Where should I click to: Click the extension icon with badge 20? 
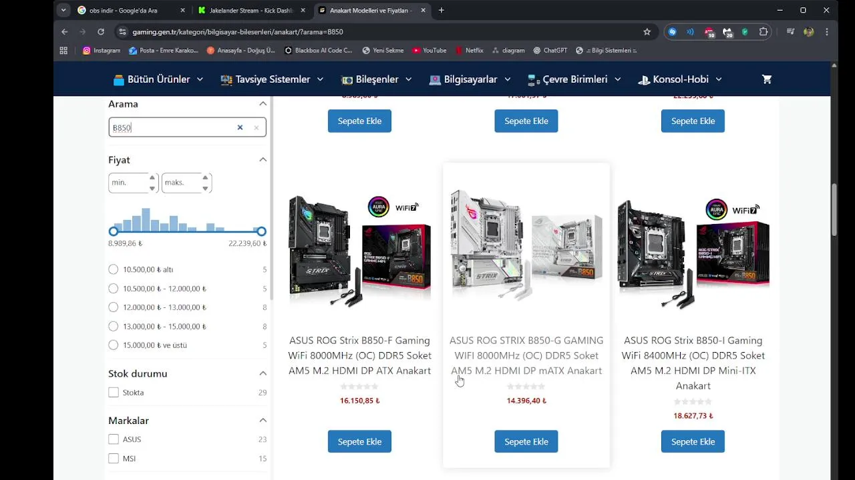pyautogui.click(x=727, y=32)
